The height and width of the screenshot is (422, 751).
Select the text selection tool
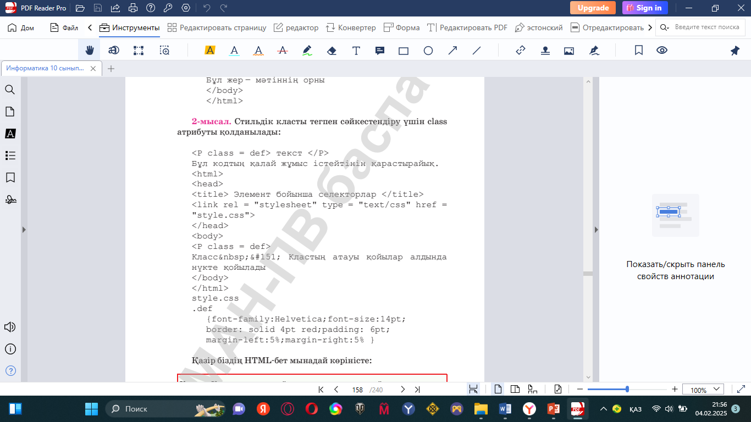tap(114, 51)
